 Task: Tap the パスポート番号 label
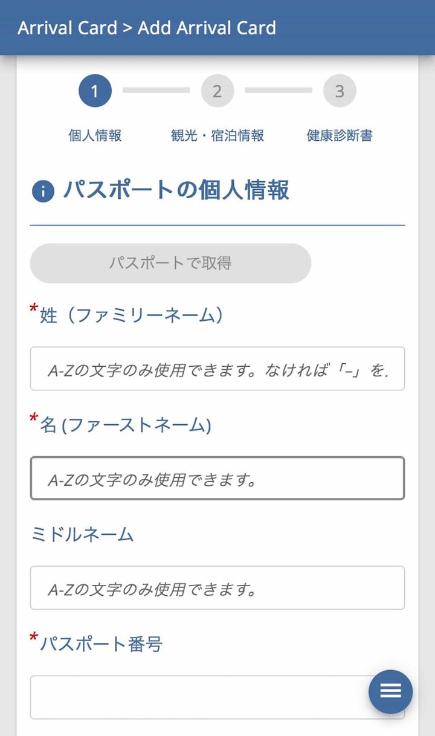[x=101, y=644]
